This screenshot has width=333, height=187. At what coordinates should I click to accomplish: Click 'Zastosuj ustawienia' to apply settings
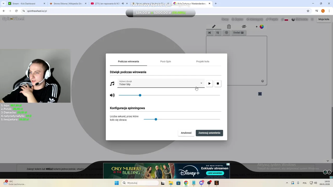(x=209, y=133)
